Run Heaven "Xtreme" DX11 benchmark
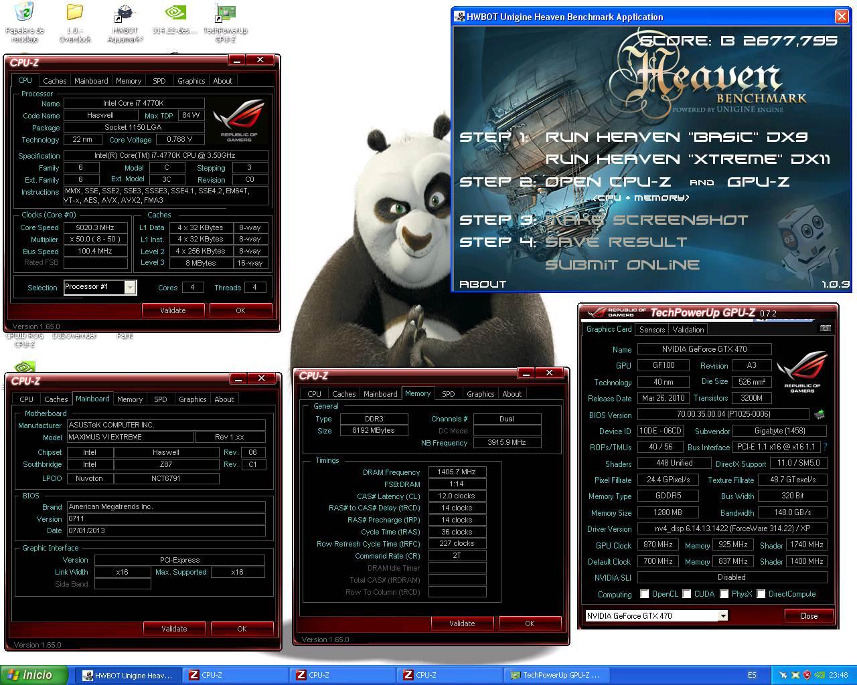Screen dimensions: 857x685 pos(688,159)
